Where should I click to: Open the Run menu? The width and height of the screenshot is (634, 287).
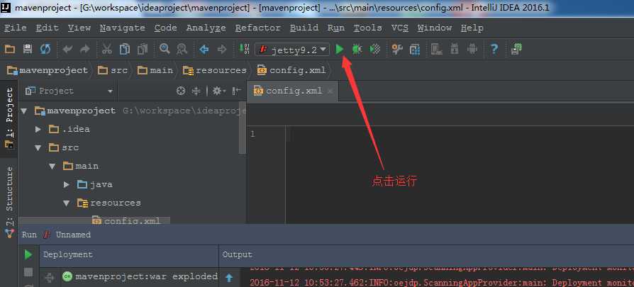coord(335,28)
